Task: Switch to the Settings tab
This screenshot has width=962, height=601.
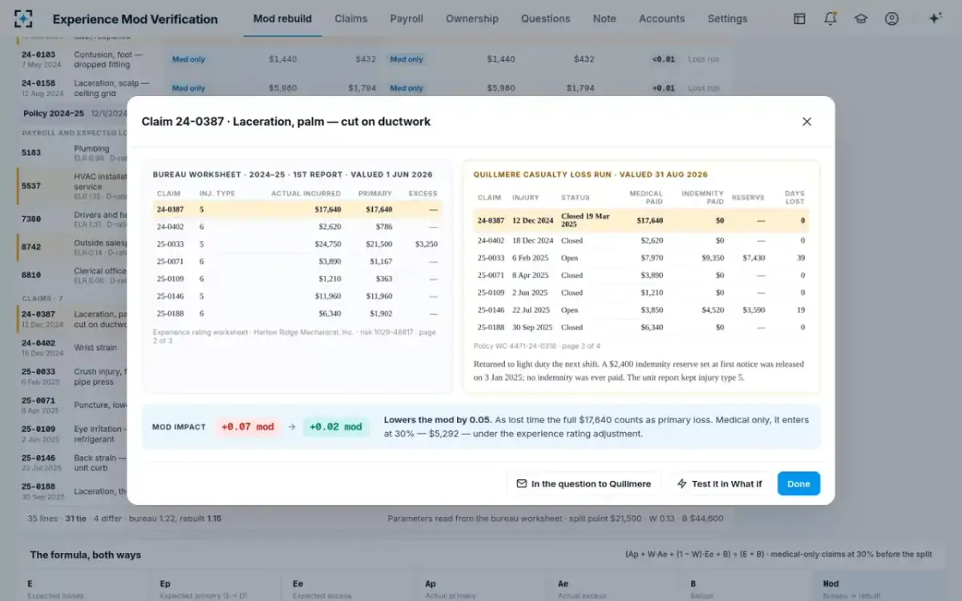Action: coord(728,18)
